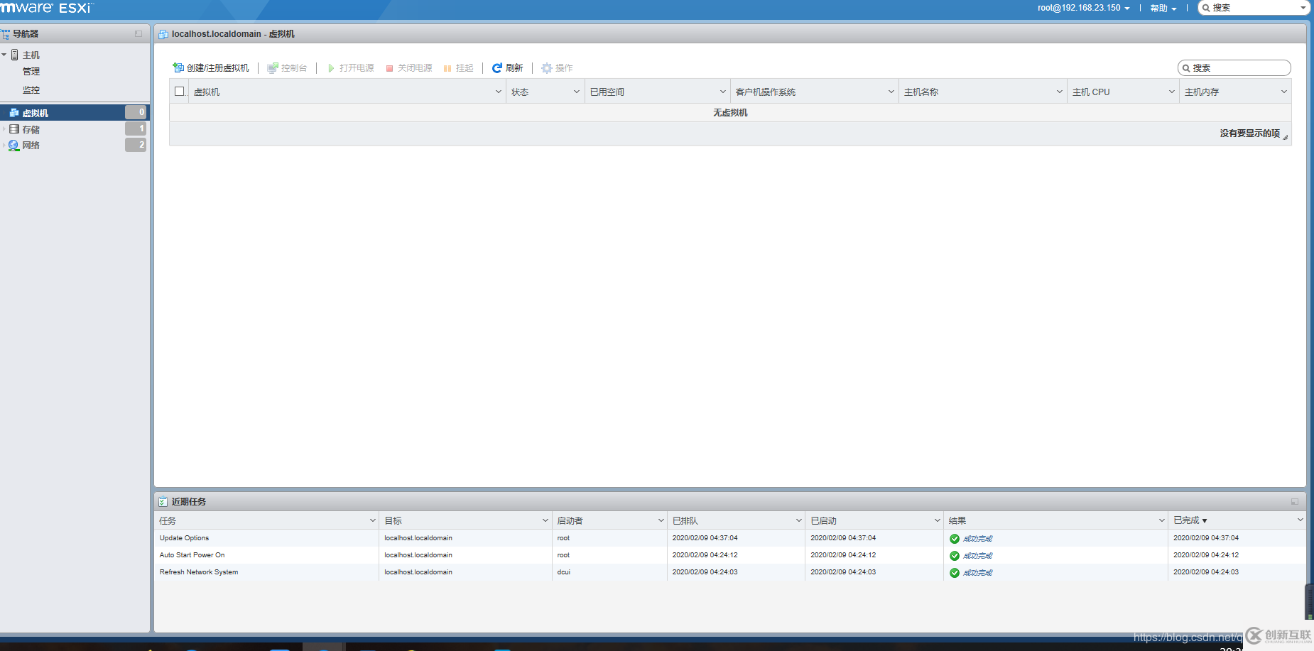Click success checkmark icon for Auto Start Power On
This screenshot has width=1314, height=651.
coord(955,556)
